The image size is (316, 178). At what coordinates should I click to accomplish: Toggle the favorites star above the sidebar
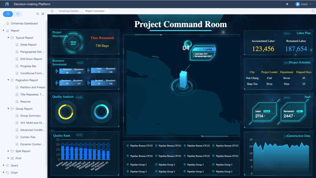tap(18, 14)
